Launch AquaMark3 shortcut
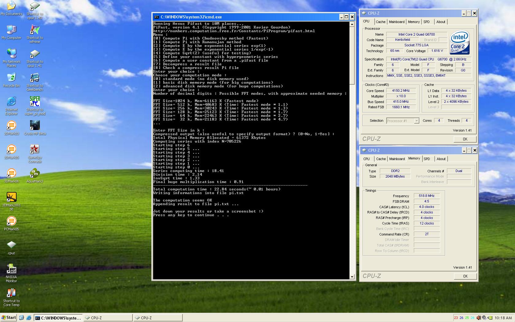The width and height of the screenshot is (515, 322). tap(35, 176)
